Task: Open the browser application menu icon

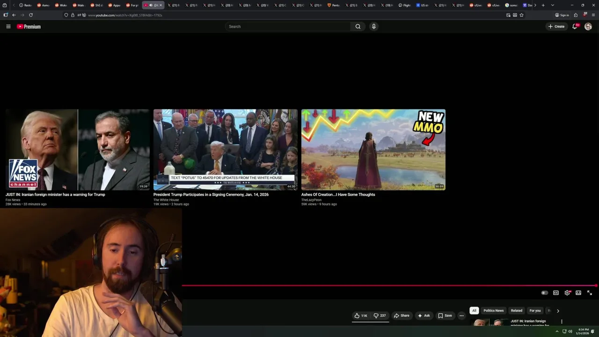Action: pos(593,15)
